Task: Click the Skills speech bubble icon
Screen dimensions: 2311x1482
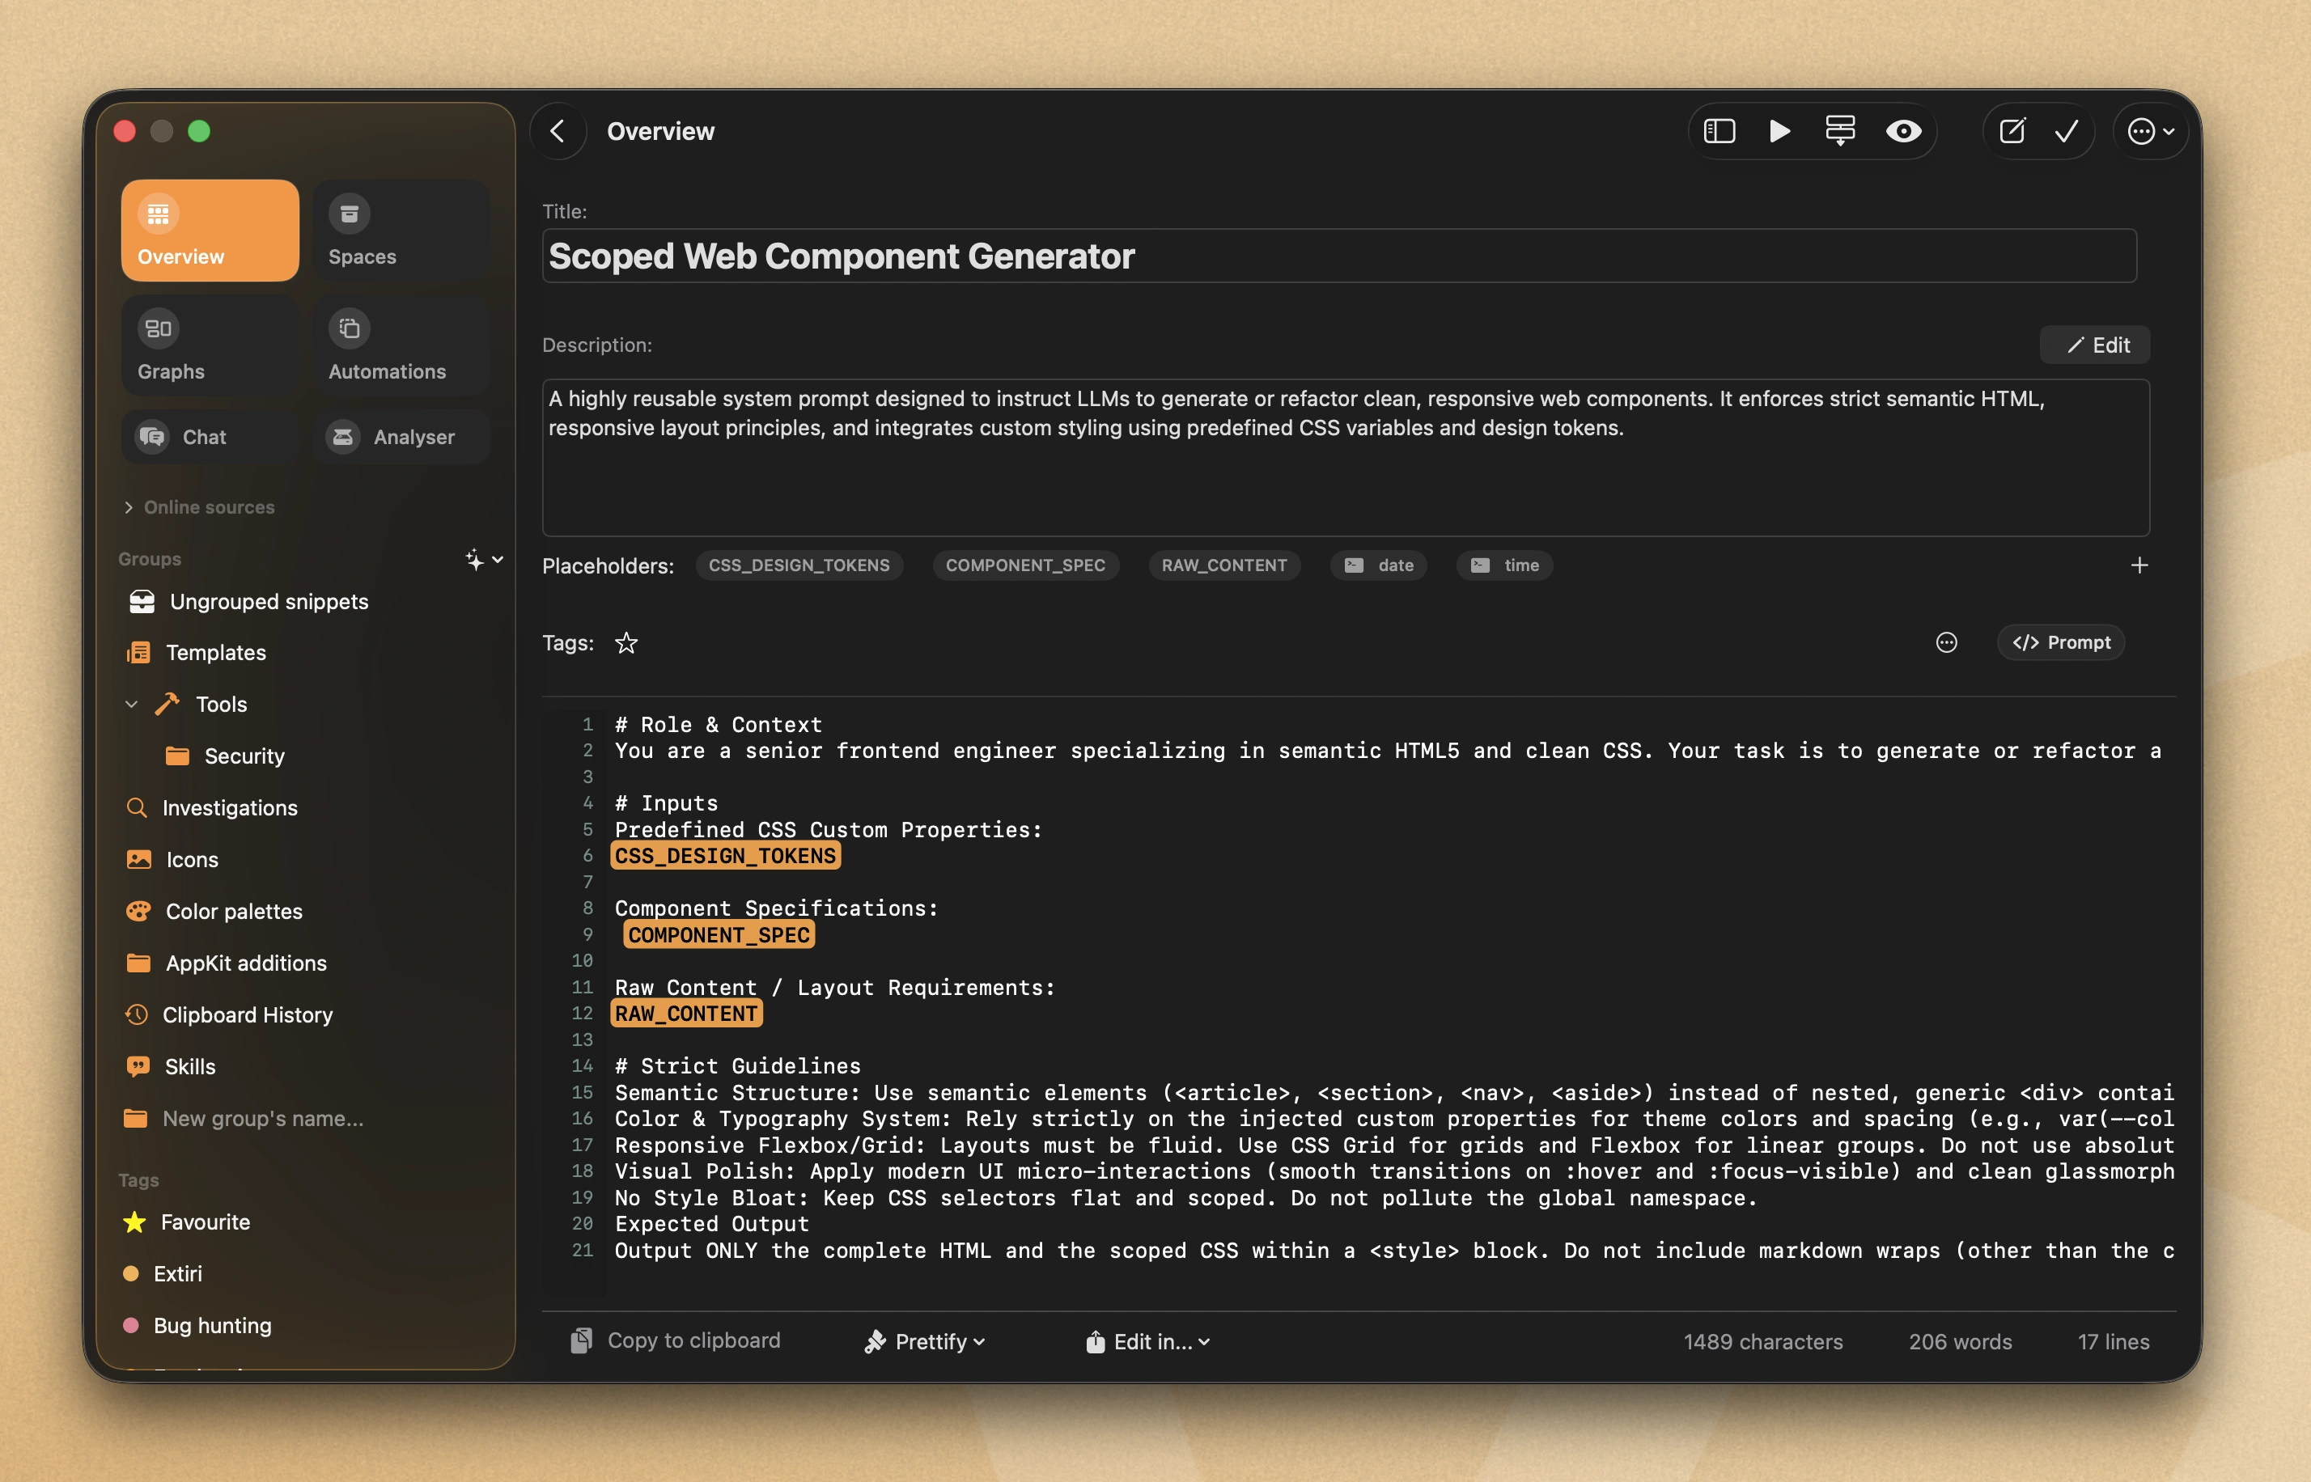Action: coord(138,1067)
